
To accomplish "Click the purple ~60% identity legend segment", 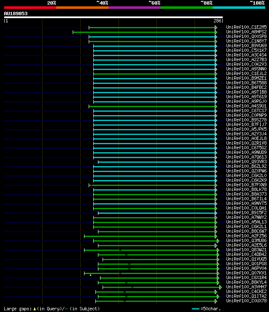I will pos(134,8).
